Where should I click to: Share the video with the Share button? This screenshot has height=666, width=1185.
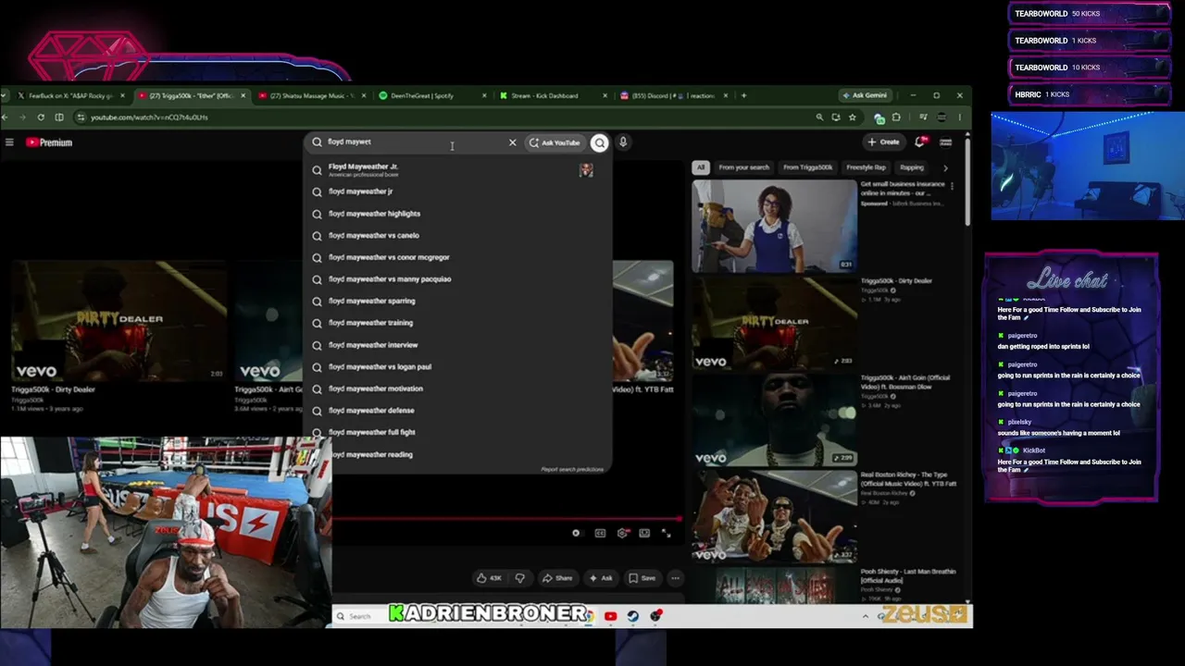[x=557, y=578]
